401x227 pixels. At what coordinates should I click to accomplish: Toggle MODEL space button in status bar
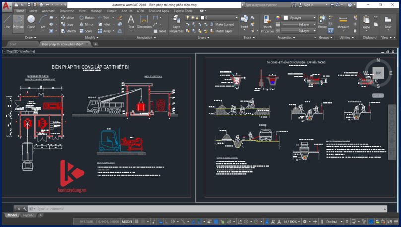(127, 222)
